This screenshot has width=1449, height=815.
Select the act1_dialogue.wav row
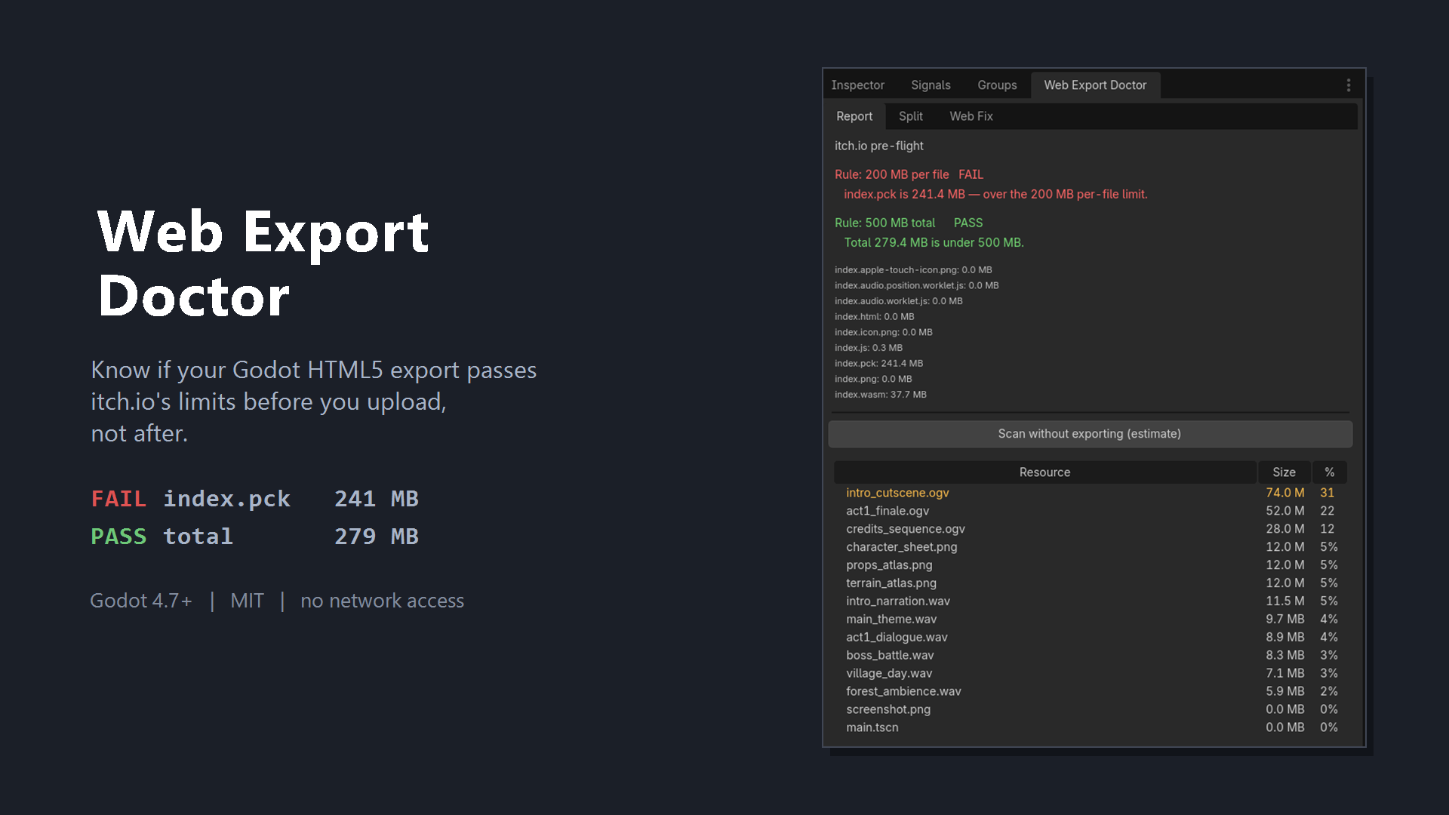point(1090,638)
